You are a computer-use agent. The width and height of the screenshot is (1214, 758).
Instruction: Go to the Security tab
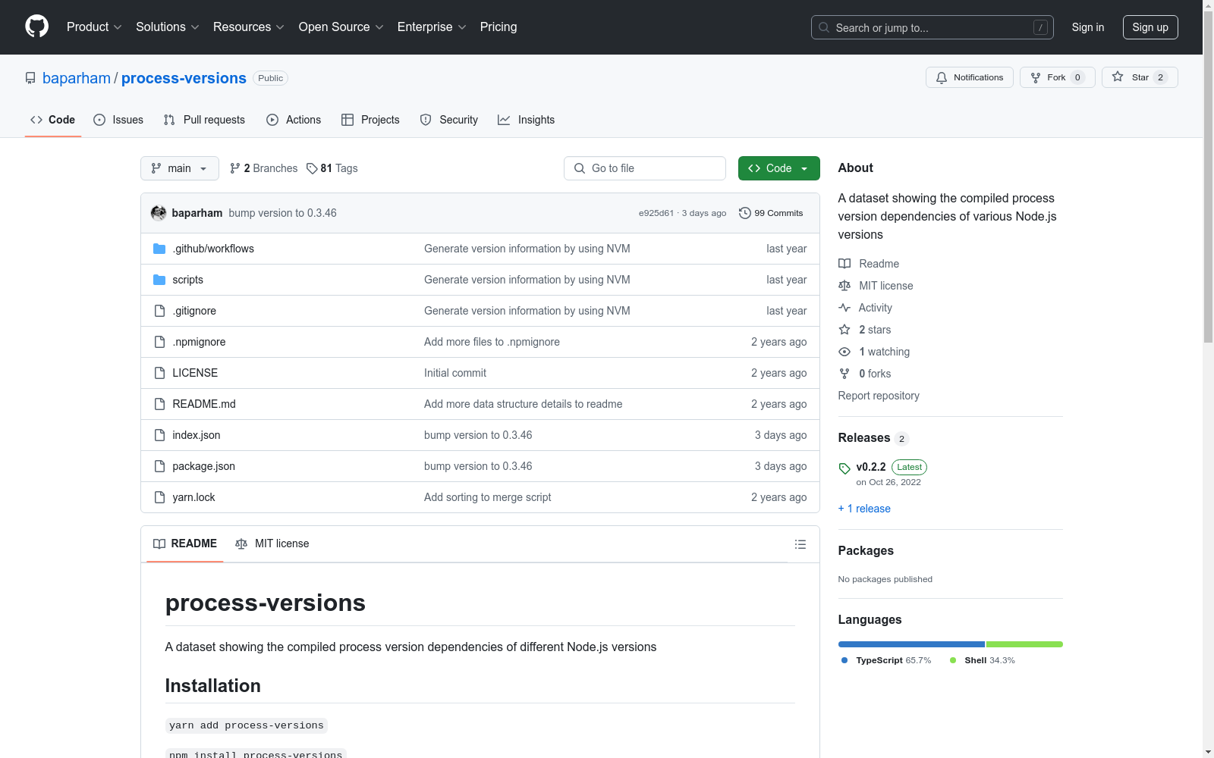[449, 120]
